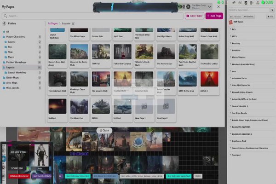Open the Journal tab icon in sidebar

click(246, 3)
